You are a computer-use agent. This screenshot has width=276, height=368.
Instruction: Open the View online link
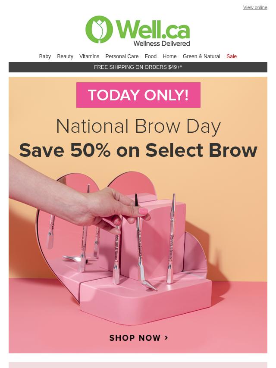point(255,7)
